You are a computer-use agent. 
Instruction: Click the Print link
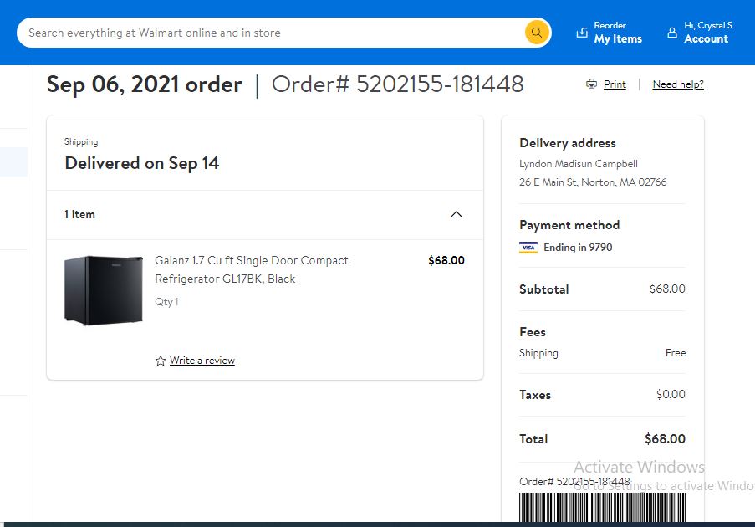pos(615,84)
